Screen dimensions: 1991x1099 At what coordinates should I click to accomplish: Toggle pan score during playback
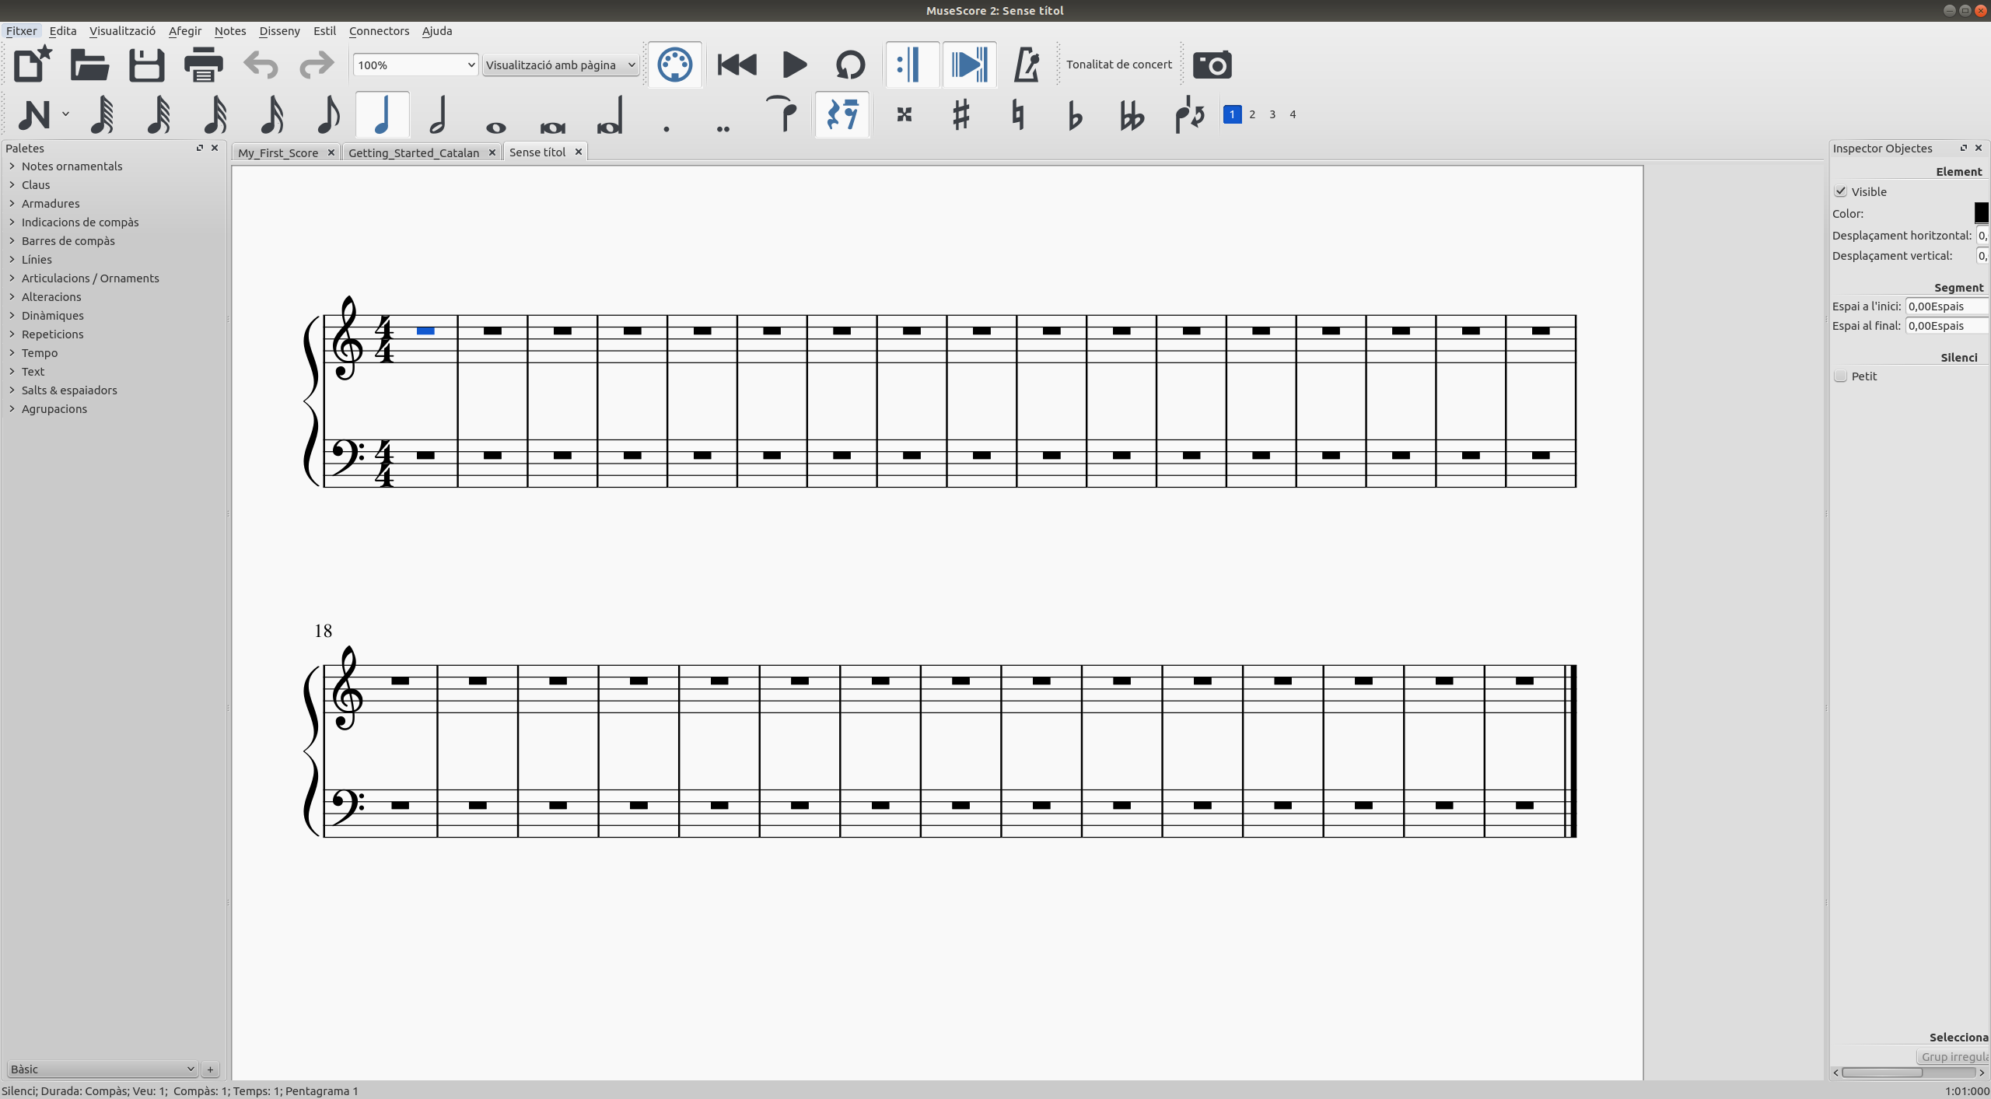pos(969,65)
